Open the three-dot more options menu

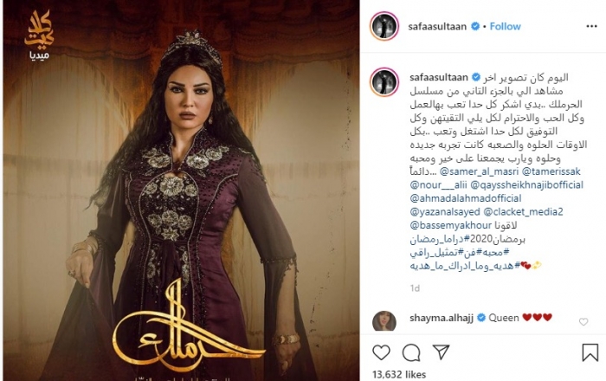coord(591,26)
